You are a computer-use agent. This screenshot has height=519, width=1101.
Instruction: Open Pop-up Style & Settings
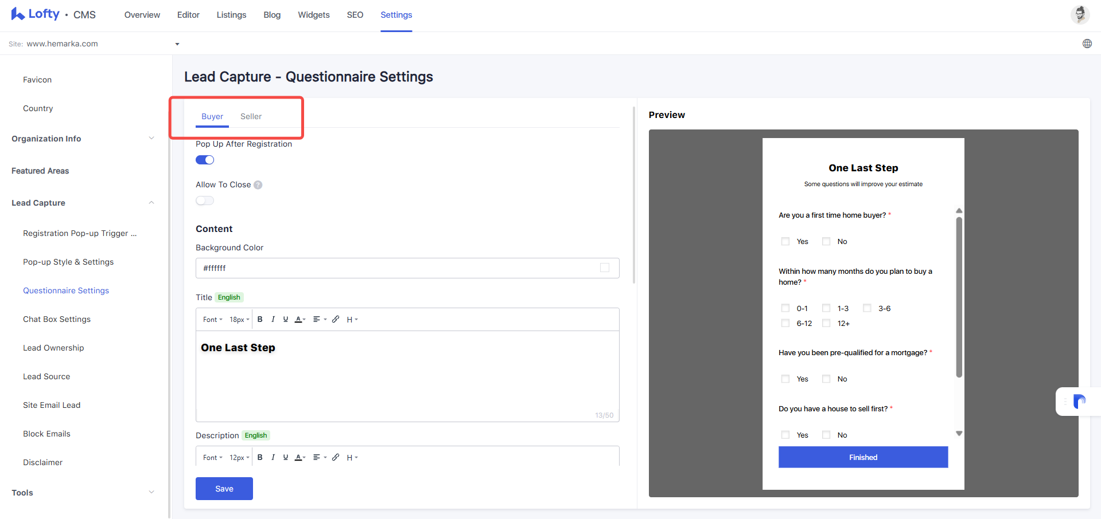coord(68,262)
